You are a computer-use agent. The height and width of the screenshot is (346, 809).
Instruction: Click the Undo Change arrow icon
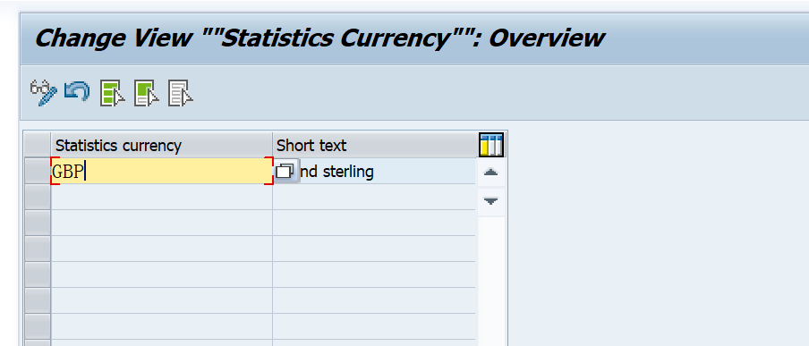click(77, 93)
